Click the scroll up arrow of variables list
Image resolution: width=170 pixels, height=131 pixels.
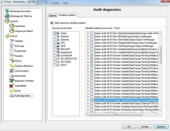[x=160, y=33]
